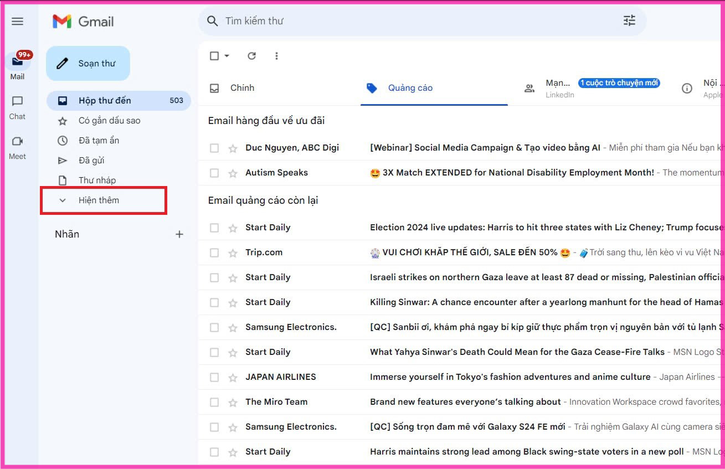Open the Webinar Social Media Campaign email
The height and width of the screenshot is (469, 725).
click(x=485, y=148)
